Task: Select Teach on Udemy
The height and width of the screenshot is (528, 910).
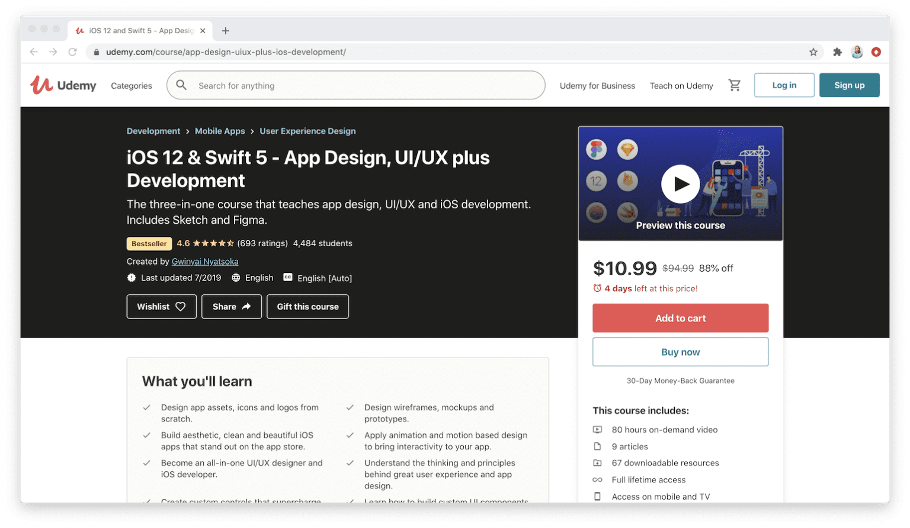Action: 681,85
